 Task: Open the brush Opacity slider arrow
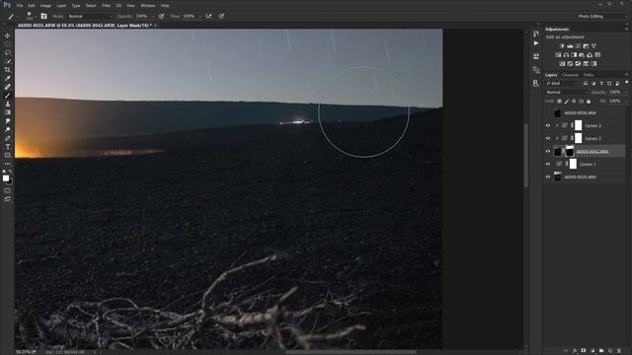[152, 16]
